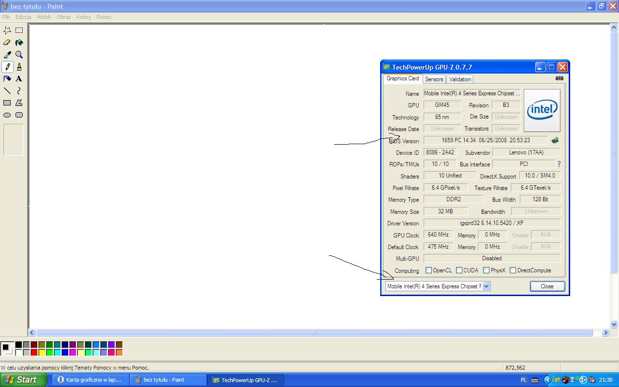This screenshot has height=387, width=619.
Task: Click the Close button in GPU-Z
Action: (547, 286)
